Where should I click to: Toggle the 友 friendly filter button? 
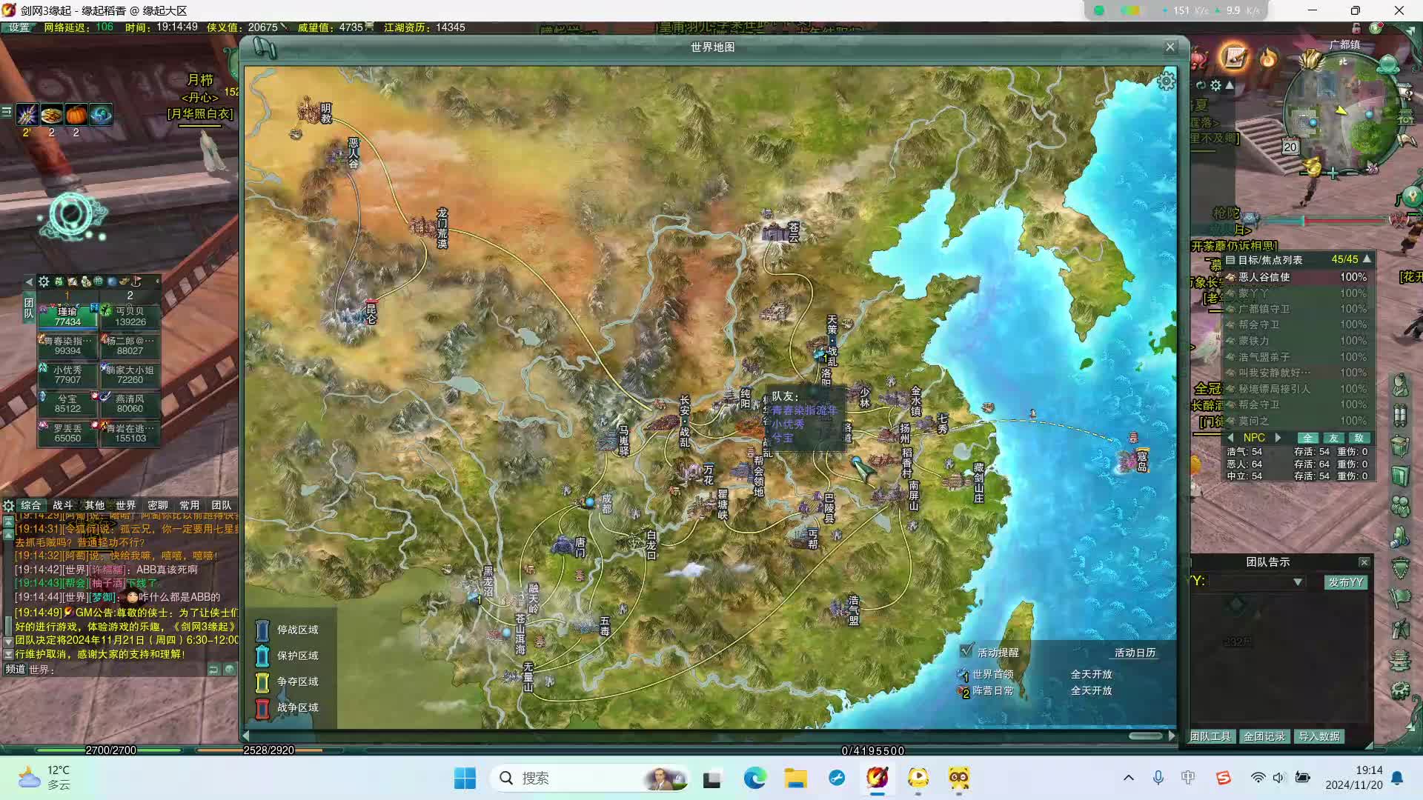click(1333, 438)
